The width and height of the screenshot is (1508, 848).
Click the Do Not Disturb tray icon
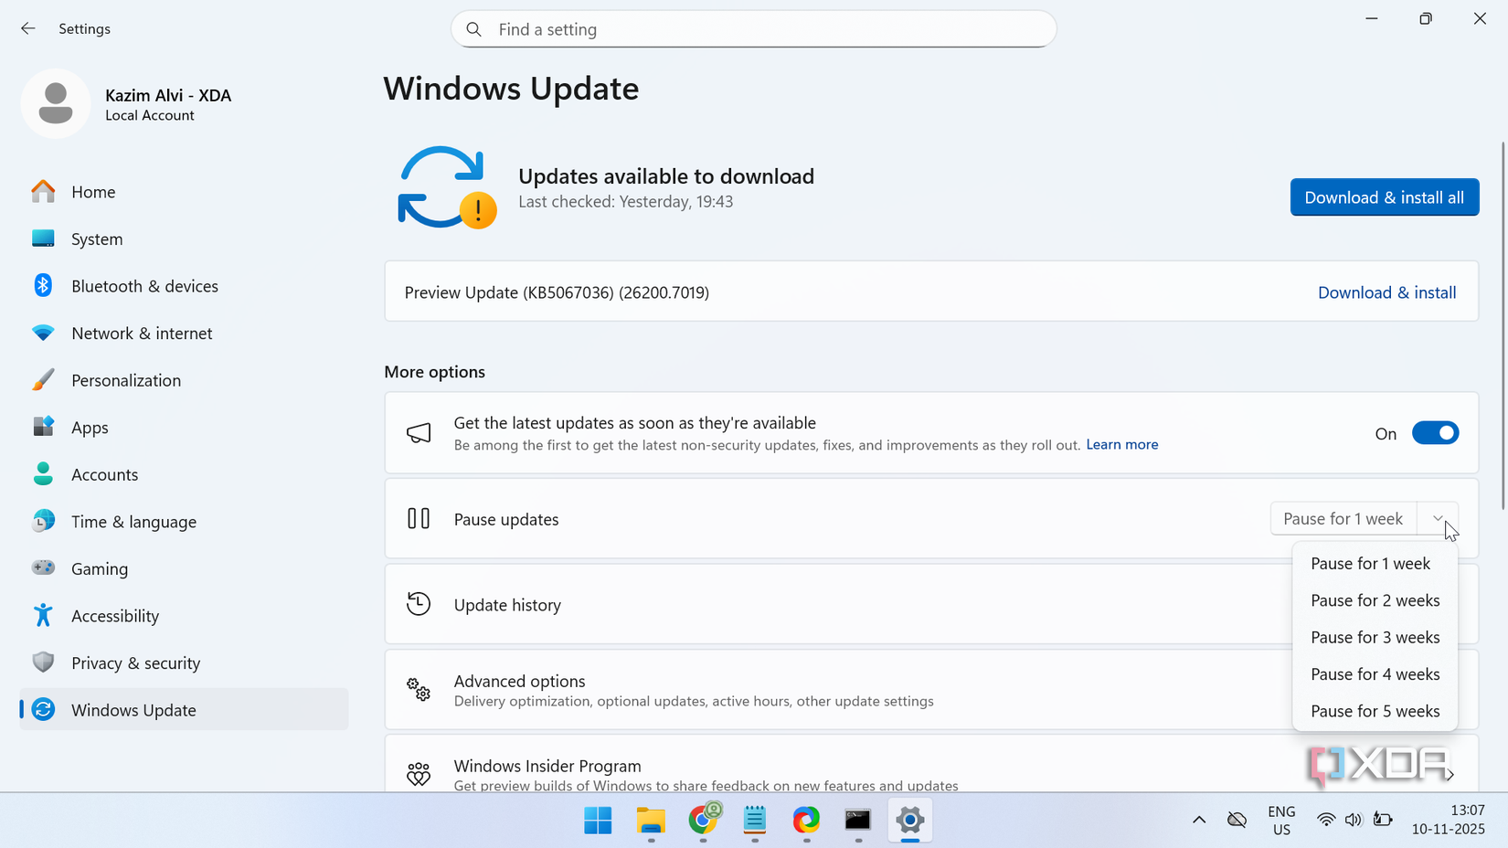[x=1237, y=820]
